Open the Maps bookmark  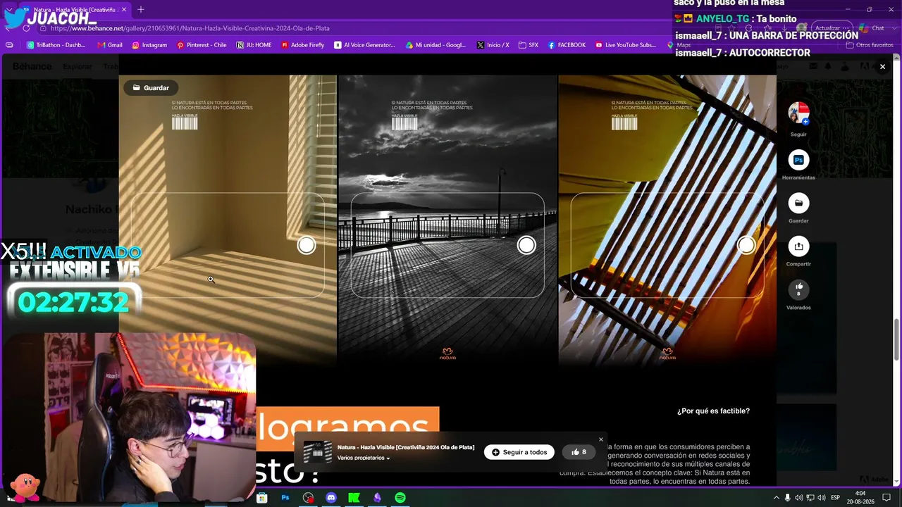click(x=679, y=45)
